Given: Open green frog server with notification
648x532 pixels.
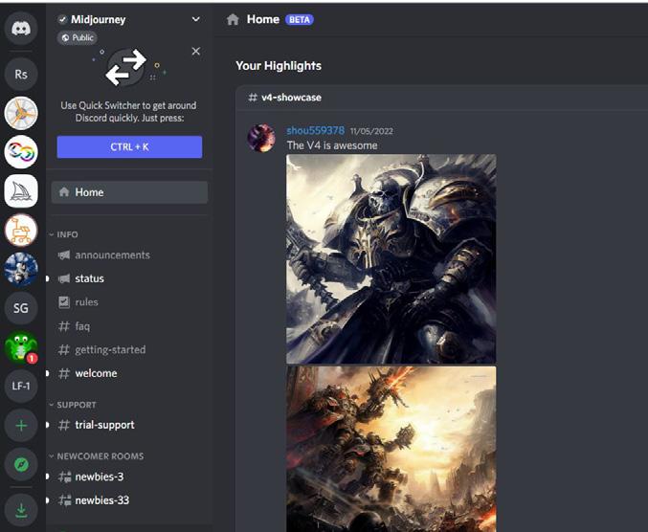Looking at the screenshot, I should point(21,347).
